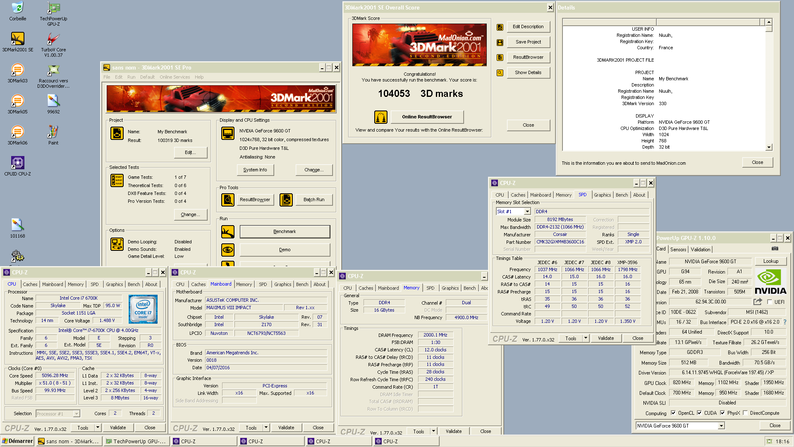Click the System Info button
The image size is (794, 447).
click(255, 170)
